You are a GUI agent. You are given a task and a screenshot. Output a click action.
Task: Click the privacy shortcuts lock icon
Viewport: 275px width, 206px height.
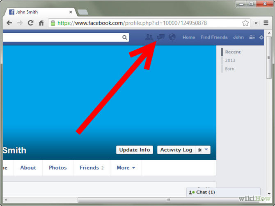point(252,37)
